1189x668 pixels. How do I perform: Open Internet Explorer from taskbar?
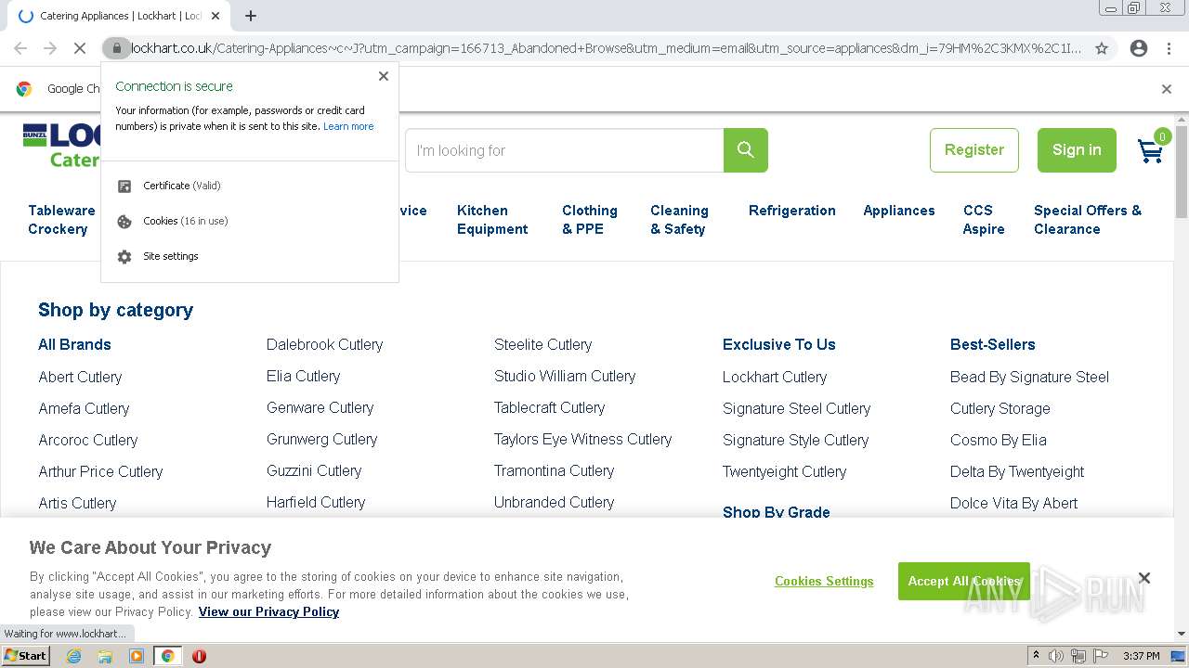point(73,656)
